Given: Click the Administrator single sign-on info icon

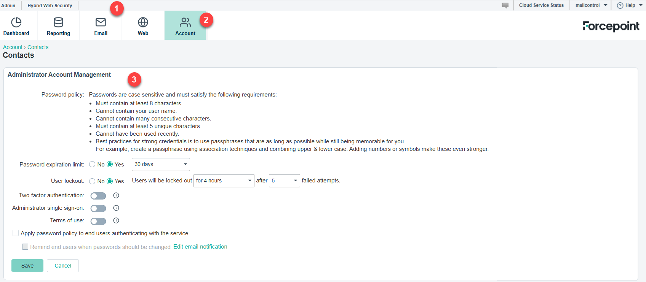Looking at the screenshot, I should click(116, 208).
